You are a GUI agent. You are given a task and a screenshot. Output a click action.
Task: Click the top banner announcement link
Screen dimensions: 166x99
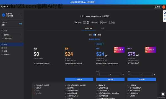(83, 2)
